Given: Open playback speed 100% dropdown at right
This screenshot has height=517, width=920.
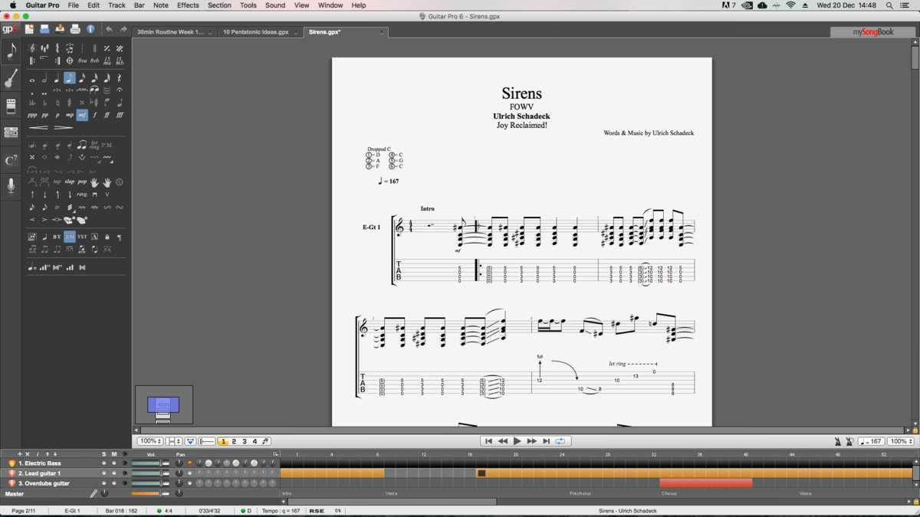Looking at the screenshot, I should (900, 441).
